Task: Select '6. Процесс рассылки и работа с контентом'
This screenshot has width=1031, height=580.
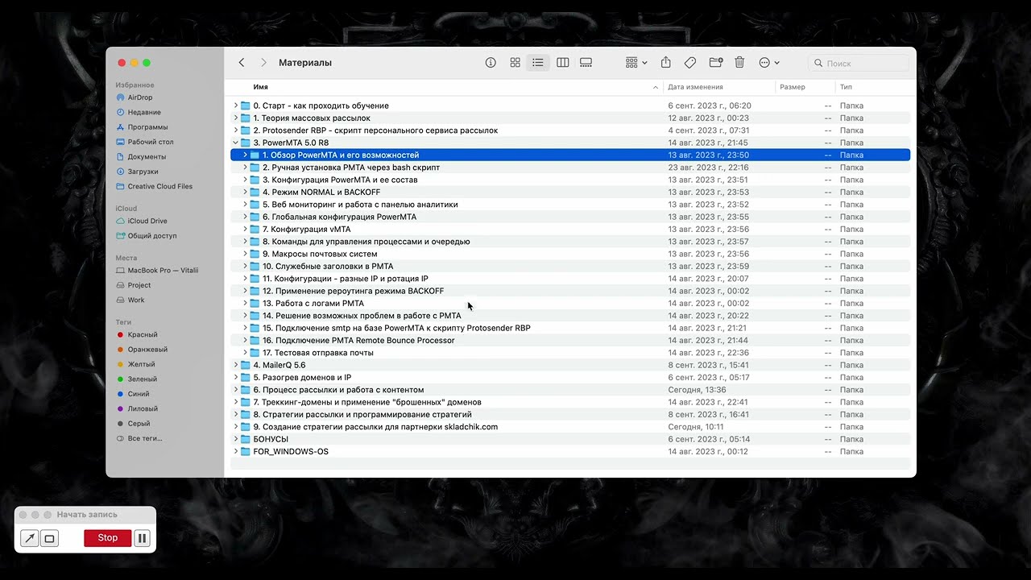Action: [570, 390]
